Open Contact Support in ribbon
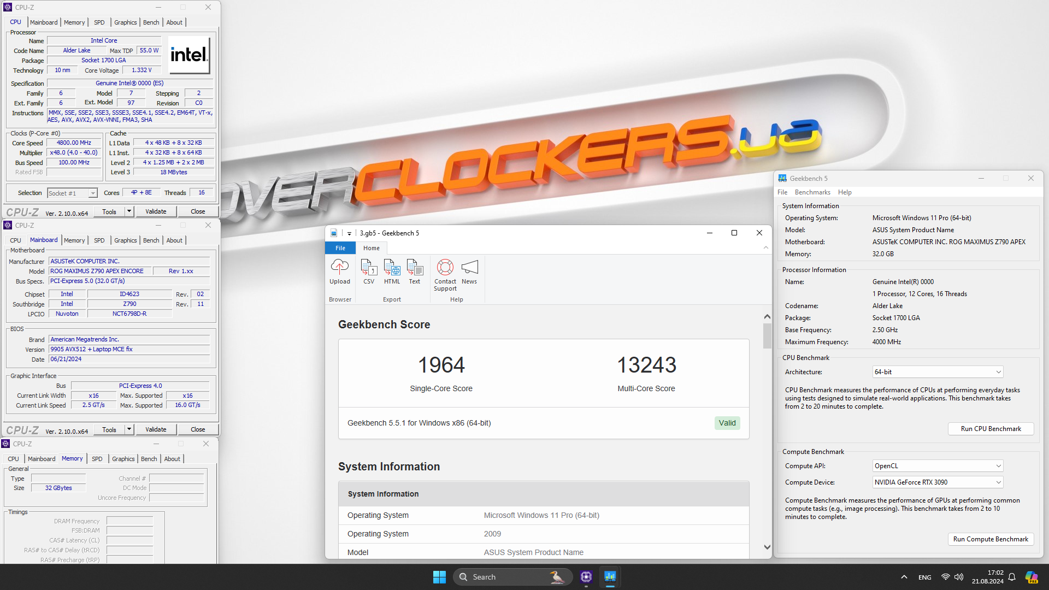 coord(445,275)
